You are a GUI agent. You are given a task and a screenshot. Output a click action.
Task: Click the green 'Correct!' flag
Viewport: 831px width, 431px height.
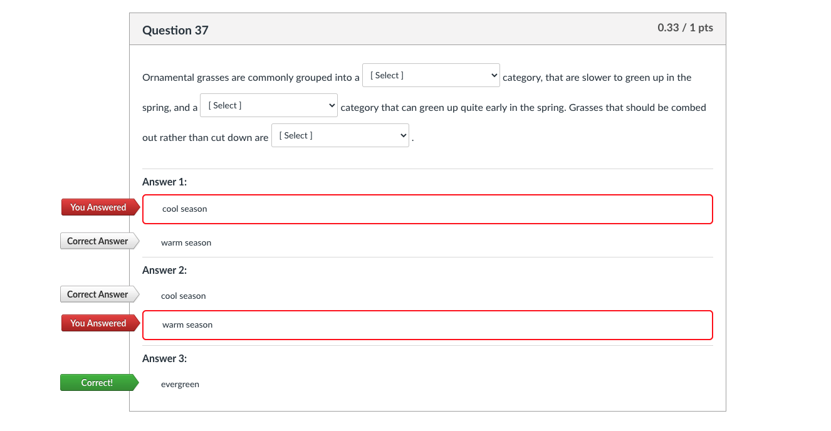[x=99, y=383]
